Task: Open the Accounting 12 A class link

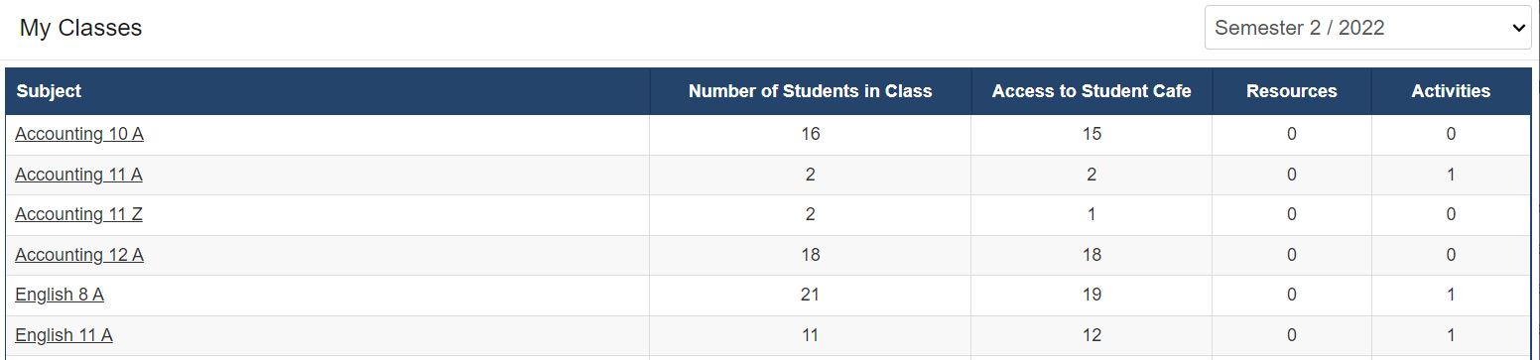Action: pos(79,255)
